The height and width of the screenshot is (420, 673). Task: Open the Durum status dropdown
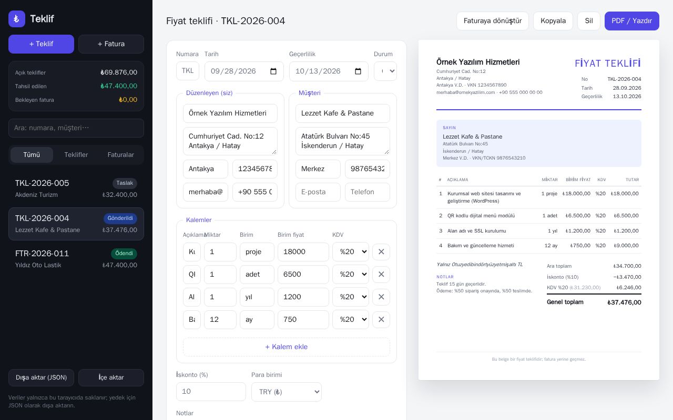pyautogui.click(x=385, y=71)
